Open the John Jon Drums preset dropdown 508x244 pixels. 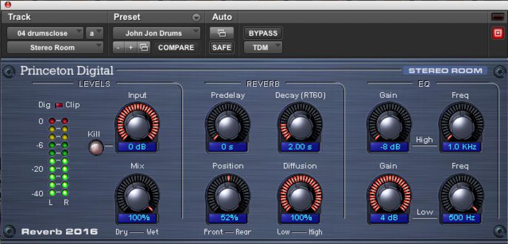point(157,33)
